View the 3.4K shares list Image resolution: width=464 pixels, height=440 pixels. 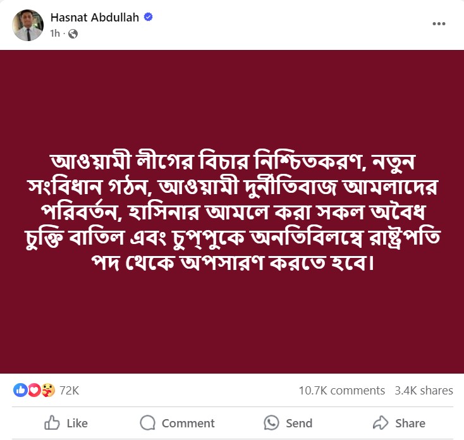tap(424, 391)
